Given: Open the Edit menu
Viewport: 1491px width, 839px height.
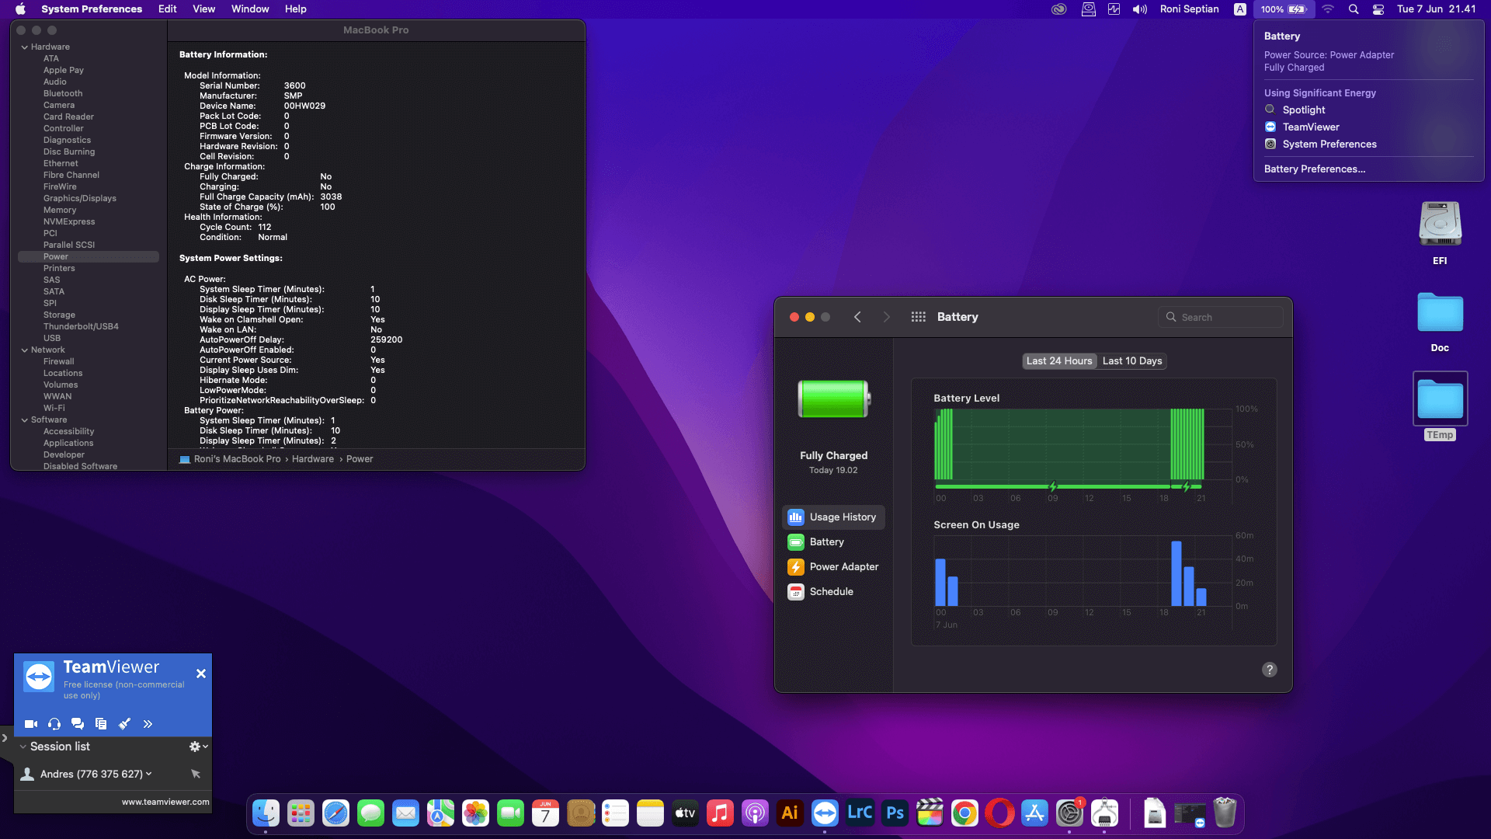Looking at the screenshot, I should (x=168, y=9).
